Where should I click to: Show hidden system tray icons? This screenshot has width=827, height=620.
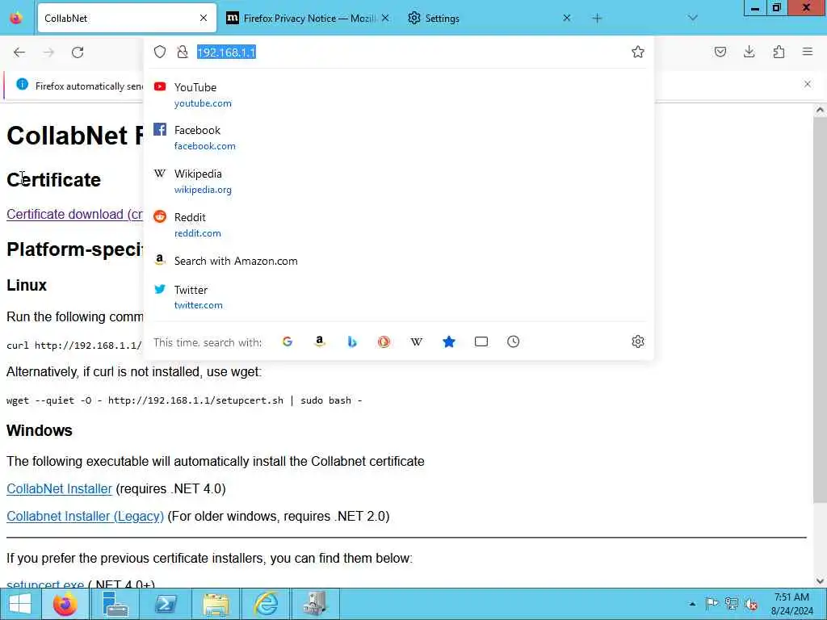point(692,604)
